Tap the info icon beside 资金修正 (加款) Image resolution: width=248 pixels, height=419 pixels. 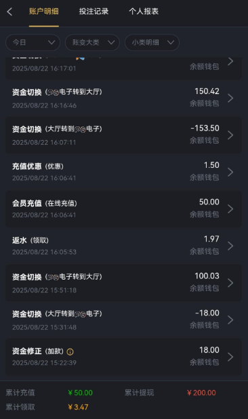click(70, 352)
